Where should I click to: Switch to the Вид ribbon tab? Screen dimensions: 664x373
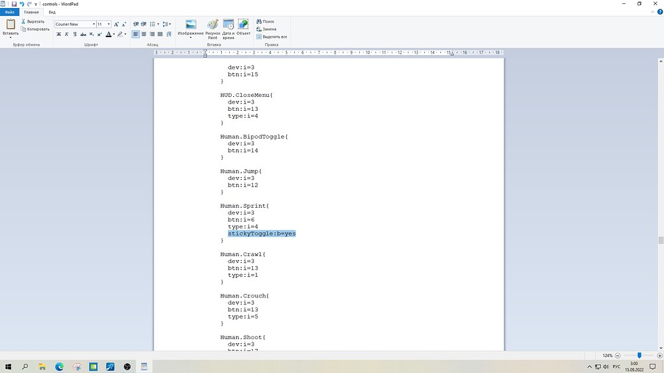click(51, 12)
